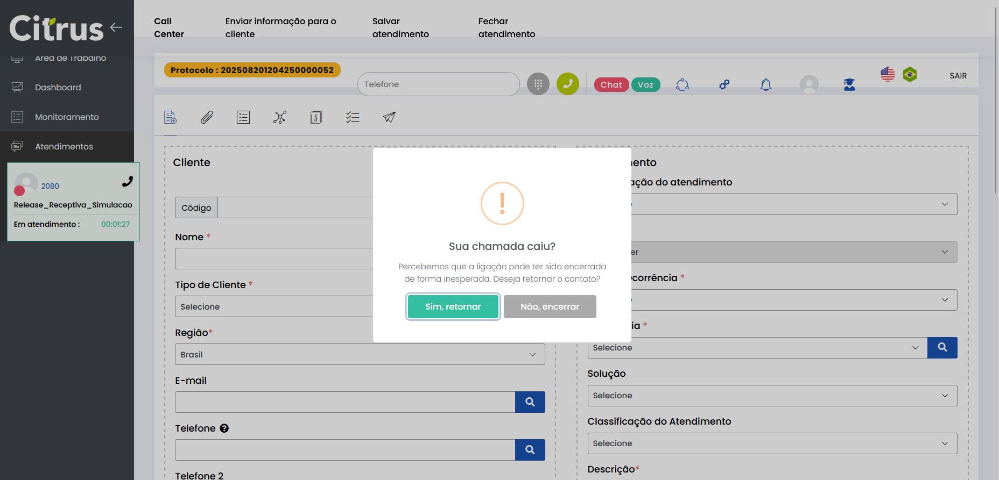
Task: Open the Solução dropdown
Action: pyautogui.click(x=772, y=396)
